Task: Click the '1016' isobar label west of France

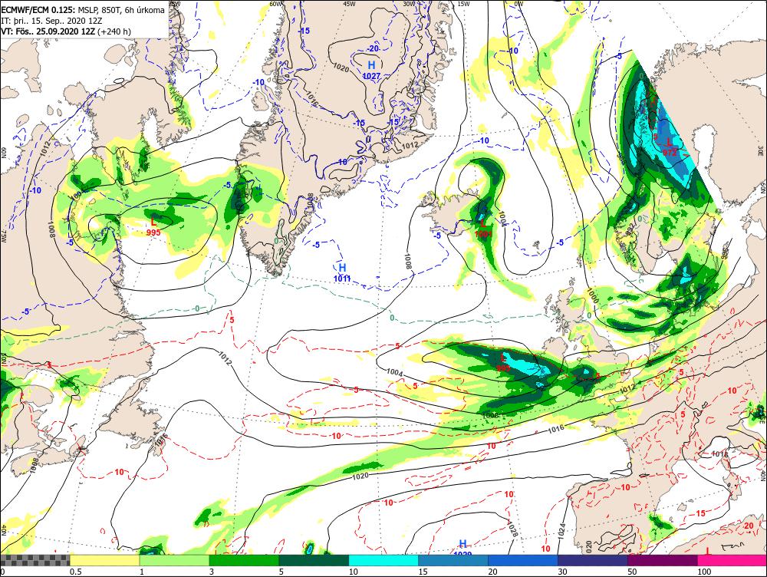Action: (555, 429)
